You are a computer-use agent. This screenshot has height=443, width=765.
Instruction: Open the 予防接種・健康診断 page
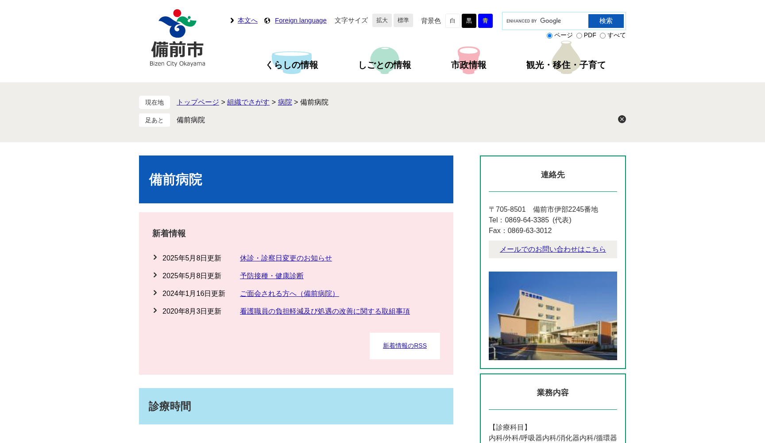coord(271,276)
